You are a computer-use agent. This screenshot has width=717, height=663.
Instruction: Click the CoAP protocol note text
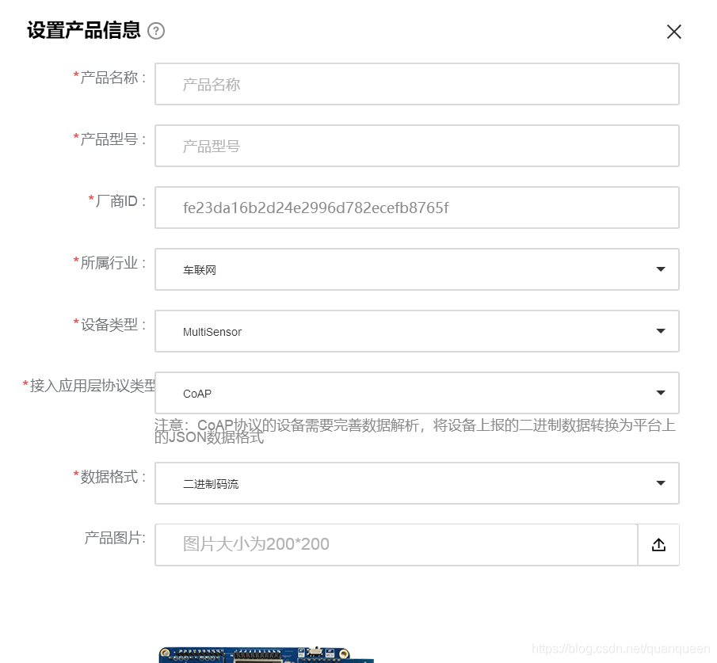(415, 431)
